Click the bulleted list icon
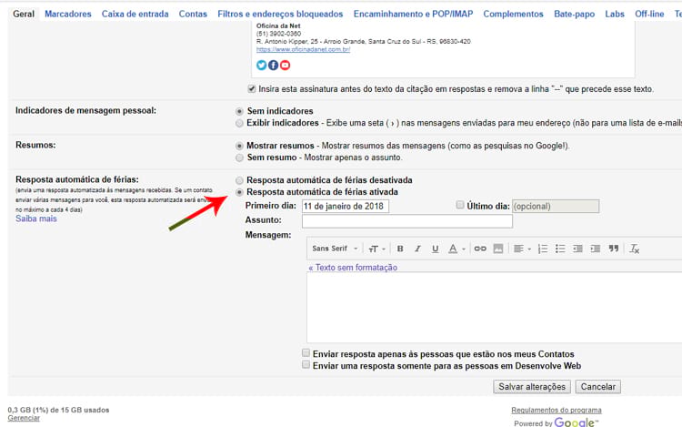Screen dimensions: 682x427 point(560,249)
